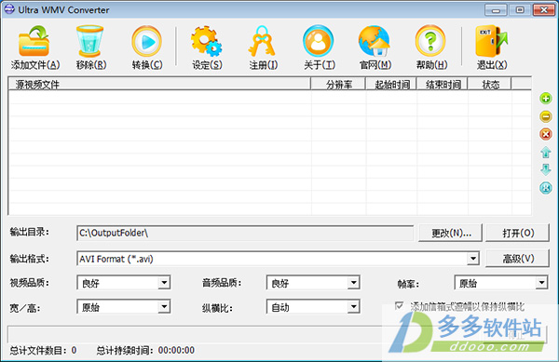Click the 移除(R) remove trash icon
The image size is (559, 362).
click(89, 41)
